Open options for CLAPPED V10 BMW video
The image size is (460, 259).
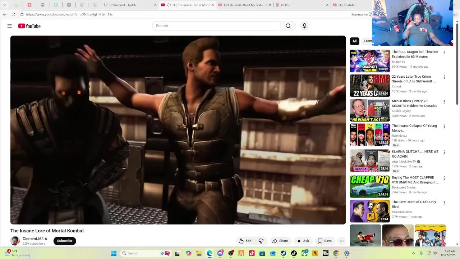click(444, 178)
